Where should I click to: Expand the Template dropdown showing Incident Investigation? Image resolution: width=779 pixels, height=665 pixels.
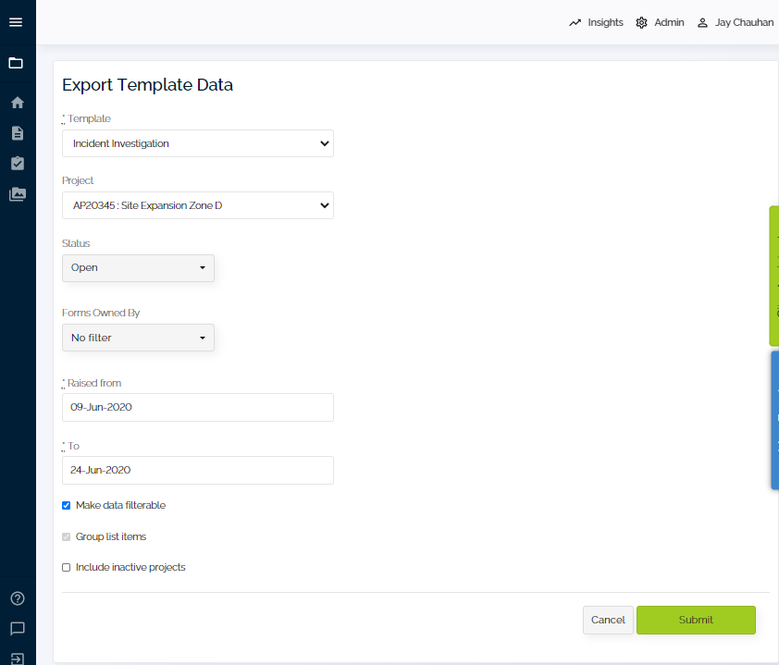[x=198, y=143]
